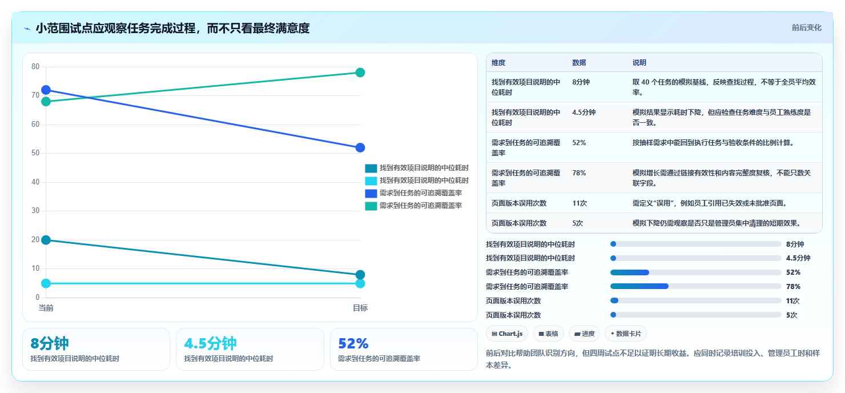Click the dark teal data point at 目标

click(360, 275)
